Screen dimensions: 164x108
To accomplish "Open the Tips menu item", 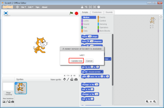I will coord(37,7).
